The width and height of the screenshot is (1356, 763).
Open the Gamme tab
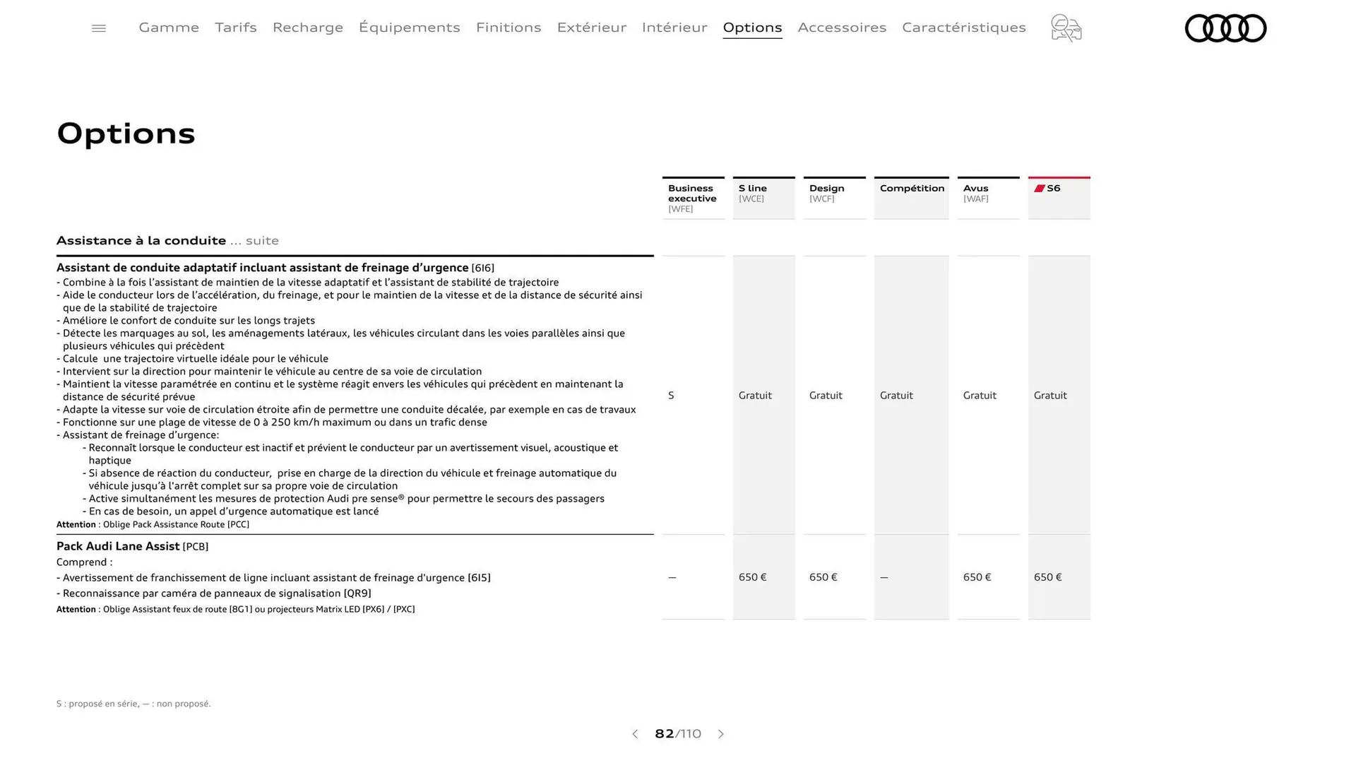pos(169,28)
